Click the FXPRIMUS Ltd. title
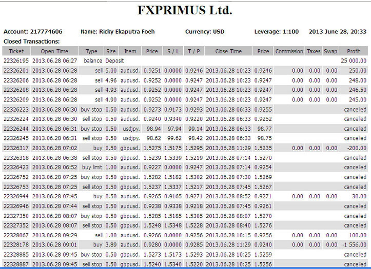This screenshot has width=371, height=269. (x=185, y=10)
